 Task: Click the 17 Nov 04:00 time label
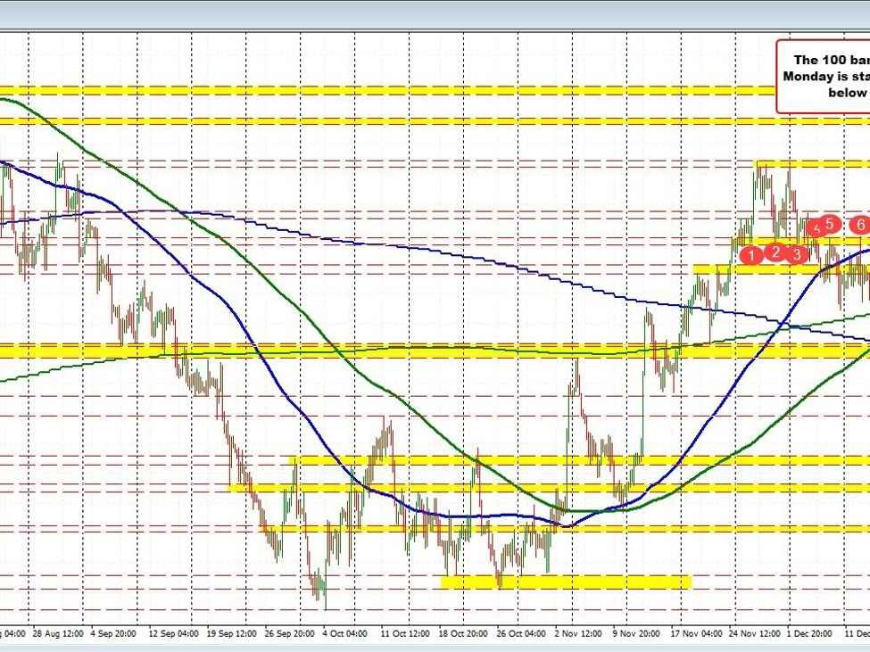pyautogui.click(x=696, y=633)
